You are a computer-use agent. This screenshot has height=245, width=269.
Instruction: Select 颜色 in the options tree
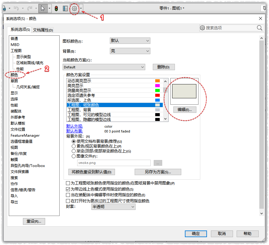[14, 75]
